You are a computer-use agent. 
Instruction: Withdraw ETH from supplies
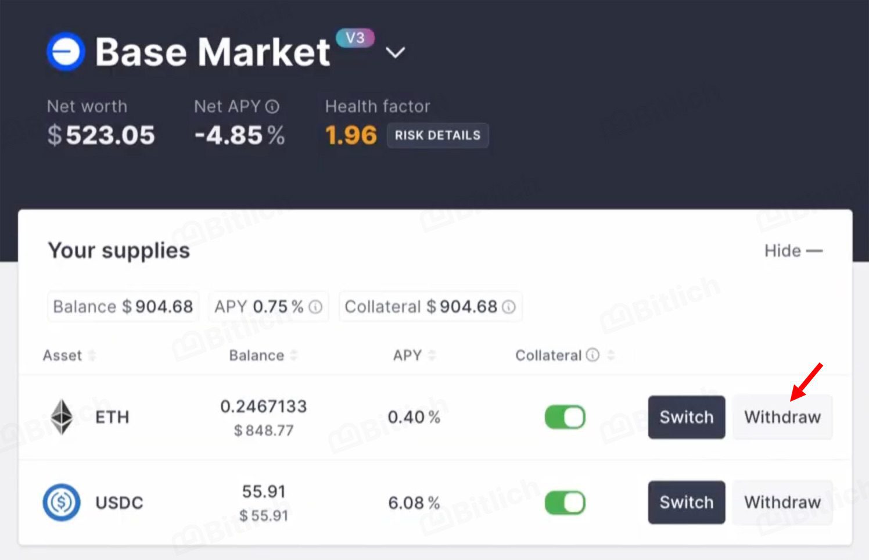[x=782, y=417]
